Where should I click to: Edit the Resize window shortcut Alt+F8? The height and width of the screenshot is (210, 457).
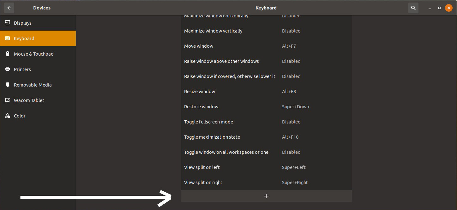[289, 92]
